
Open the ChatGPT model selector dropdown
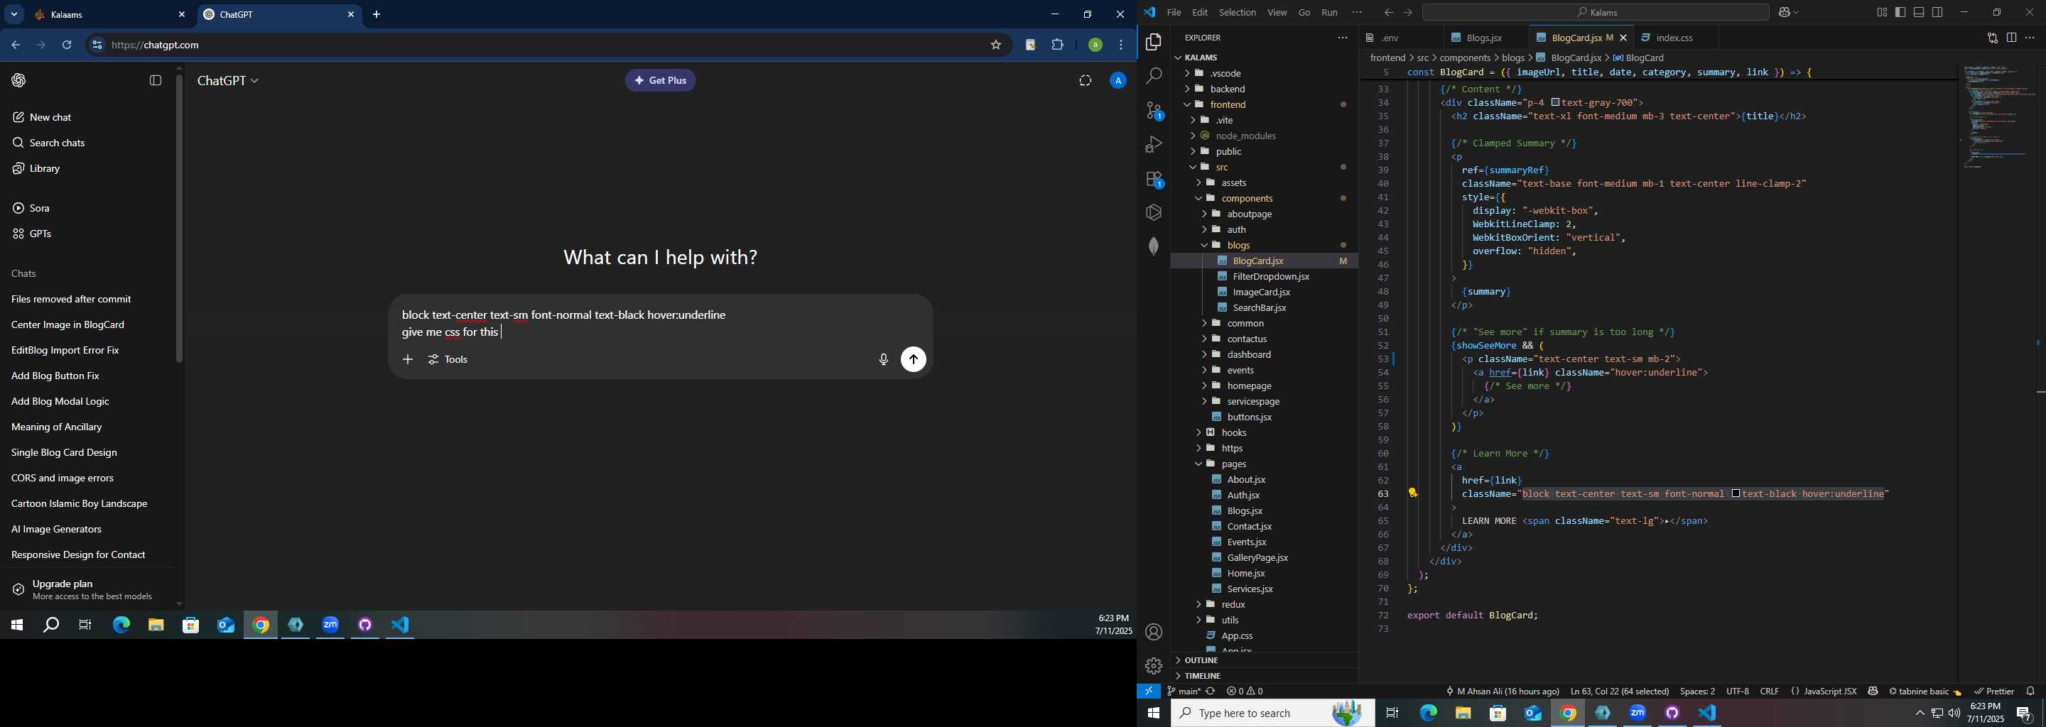[x=227, y=80]
